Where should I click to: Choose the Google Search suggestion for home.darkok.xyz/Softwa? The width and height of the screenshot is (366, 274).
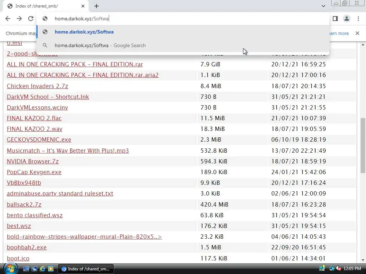point(183,45)
